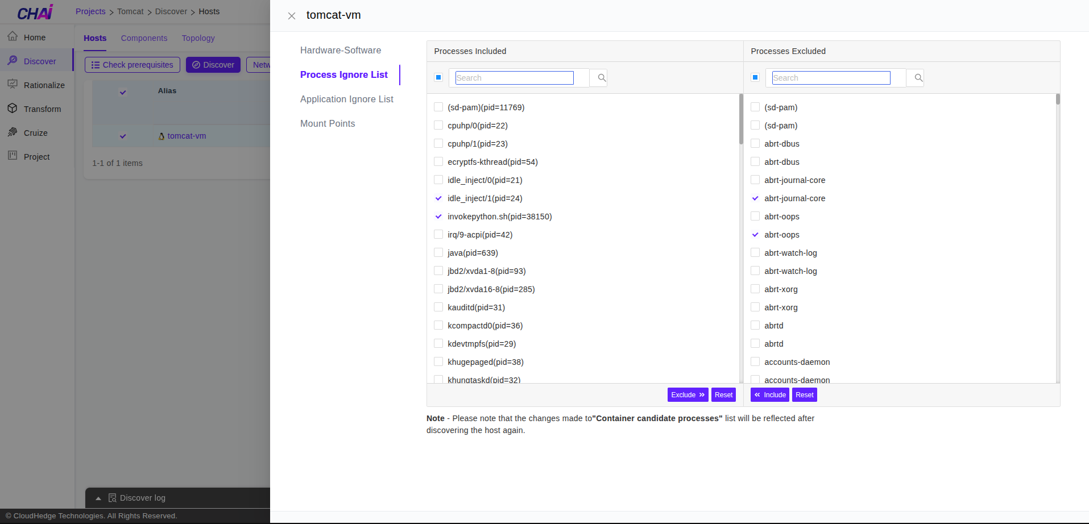Check the java(pid=639) process
The width and height of the screenshot is (1089, 524).
point(438,252)
